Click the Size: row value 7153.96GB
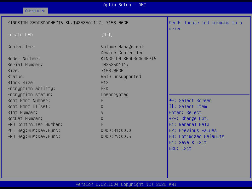 [112, 71]
